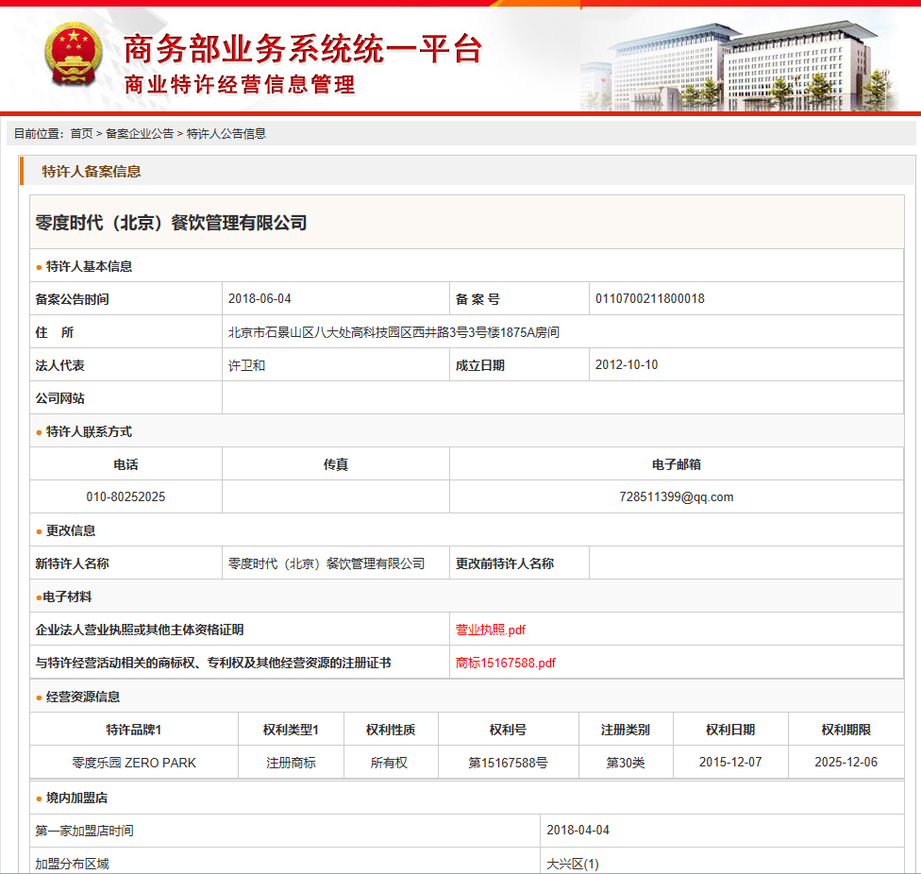Click the 成立日期 label
Screen dimensions: 921x874
click(480, 365)
